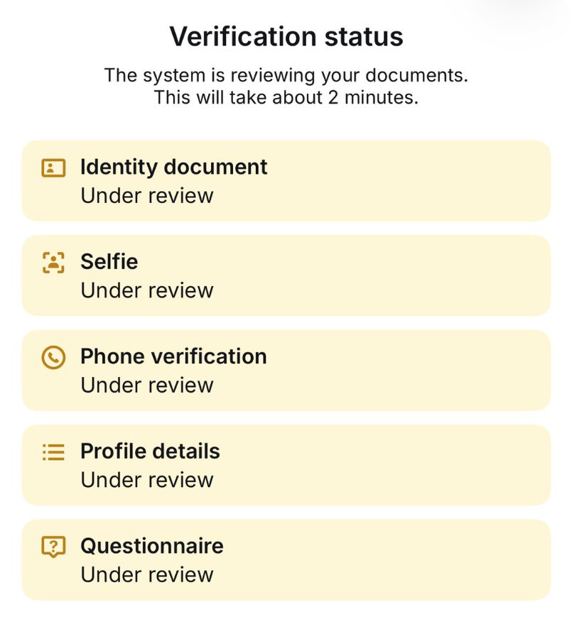The width and height of the screenshot is (572, 639).
Task: Select the Phone verification title text
Action: [174, 356]
